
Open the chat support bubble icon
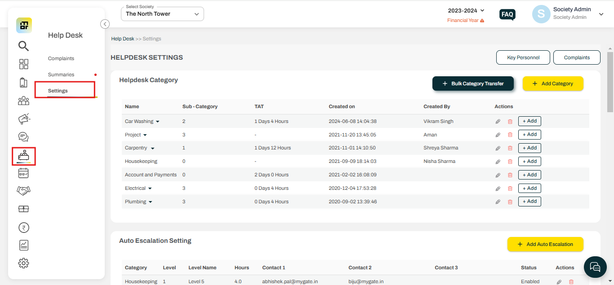pyautogui.click(x=595, y=267)
